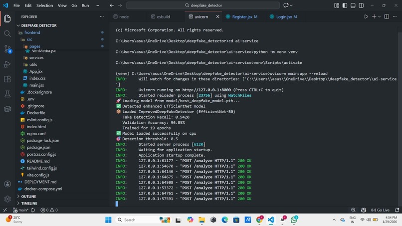Image resolution: width=402 pixels, height=226 pixels.
Task: Open the Selection menu
Action: click(44, 5)
